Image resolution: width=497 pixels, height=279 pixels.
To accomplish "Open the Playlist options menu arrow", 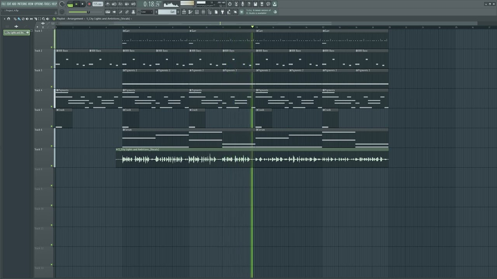I will click(x=5, y=19).
